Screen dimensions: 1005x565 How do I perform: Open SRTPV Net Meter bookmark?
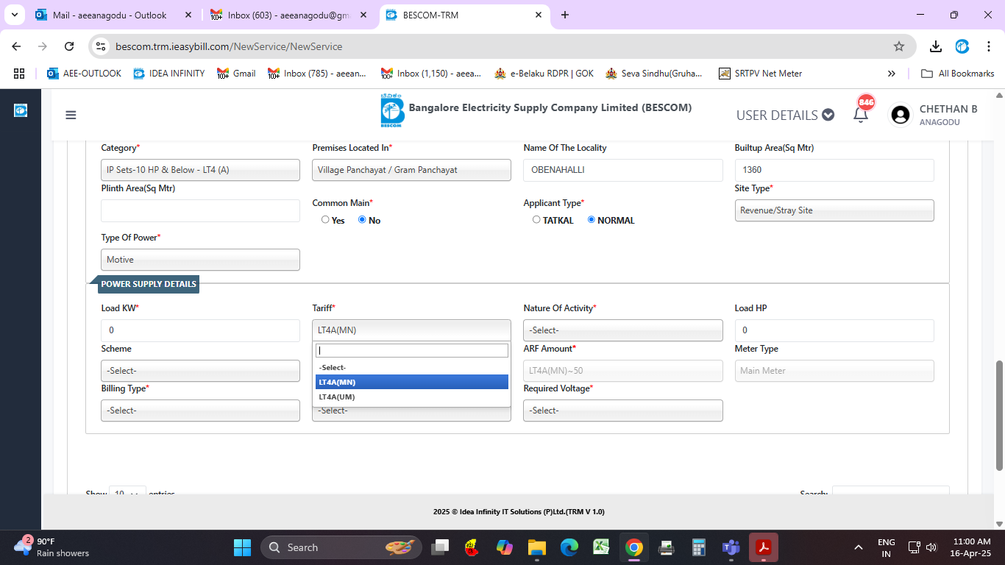click(760, 74)
